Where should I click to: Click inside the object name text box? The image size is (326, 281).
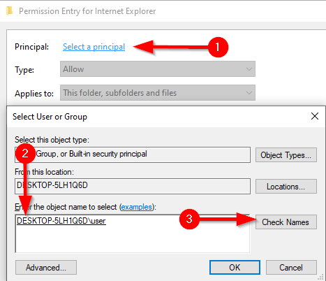(x=133, y=233)
